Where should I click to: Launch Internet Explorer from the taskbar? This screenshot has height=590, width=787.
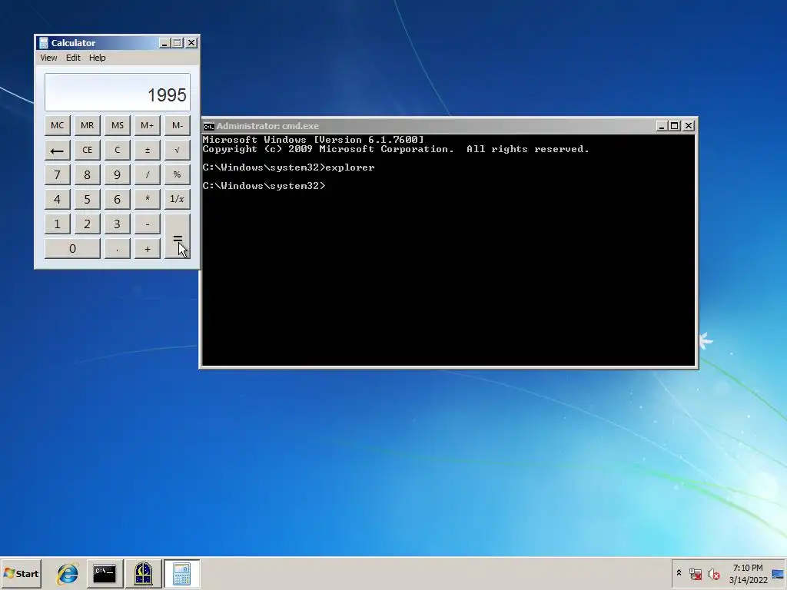(68, 573)
